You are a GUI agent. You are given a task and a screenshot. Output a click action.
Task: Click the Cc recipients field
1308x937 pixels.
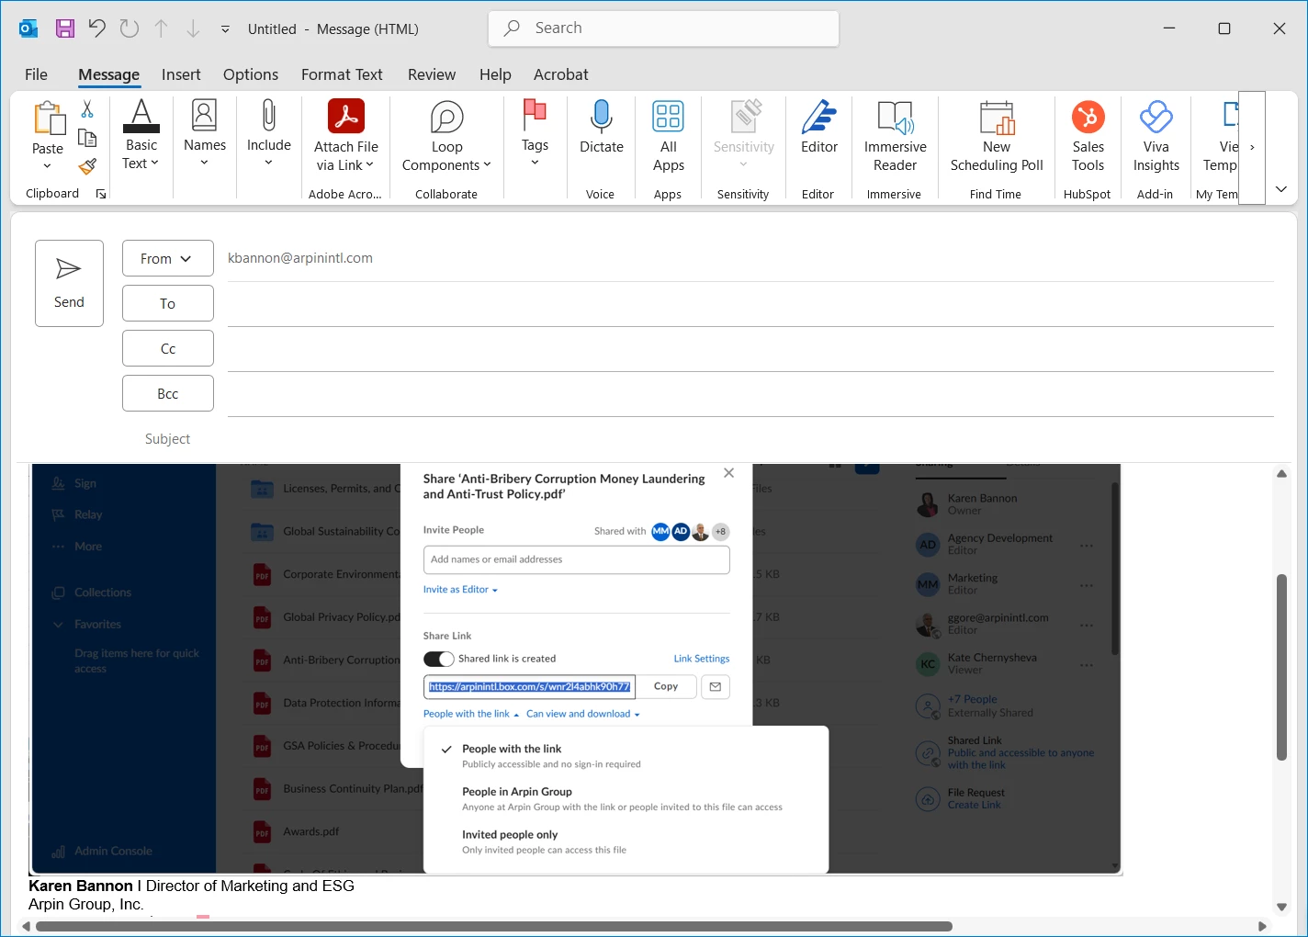coord(750,349)
